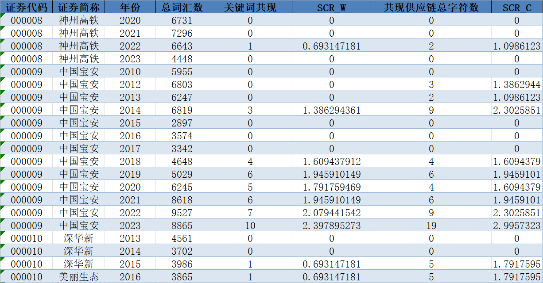Select the cell showing 19 characters
Viewport: 543px width, 283px height.
431,226
